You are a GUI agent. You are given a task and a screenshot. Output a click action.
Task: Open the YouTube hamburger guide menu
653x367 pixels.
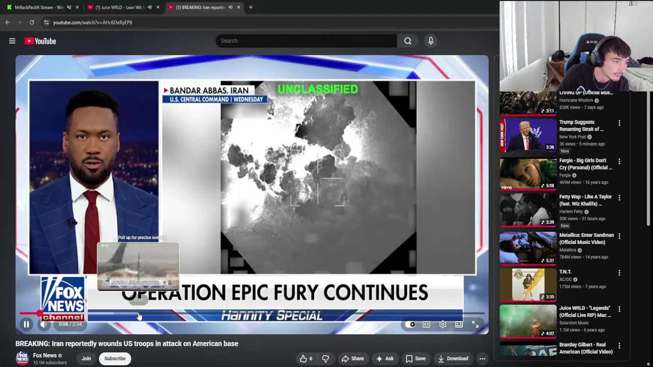(x=12, y=41)
